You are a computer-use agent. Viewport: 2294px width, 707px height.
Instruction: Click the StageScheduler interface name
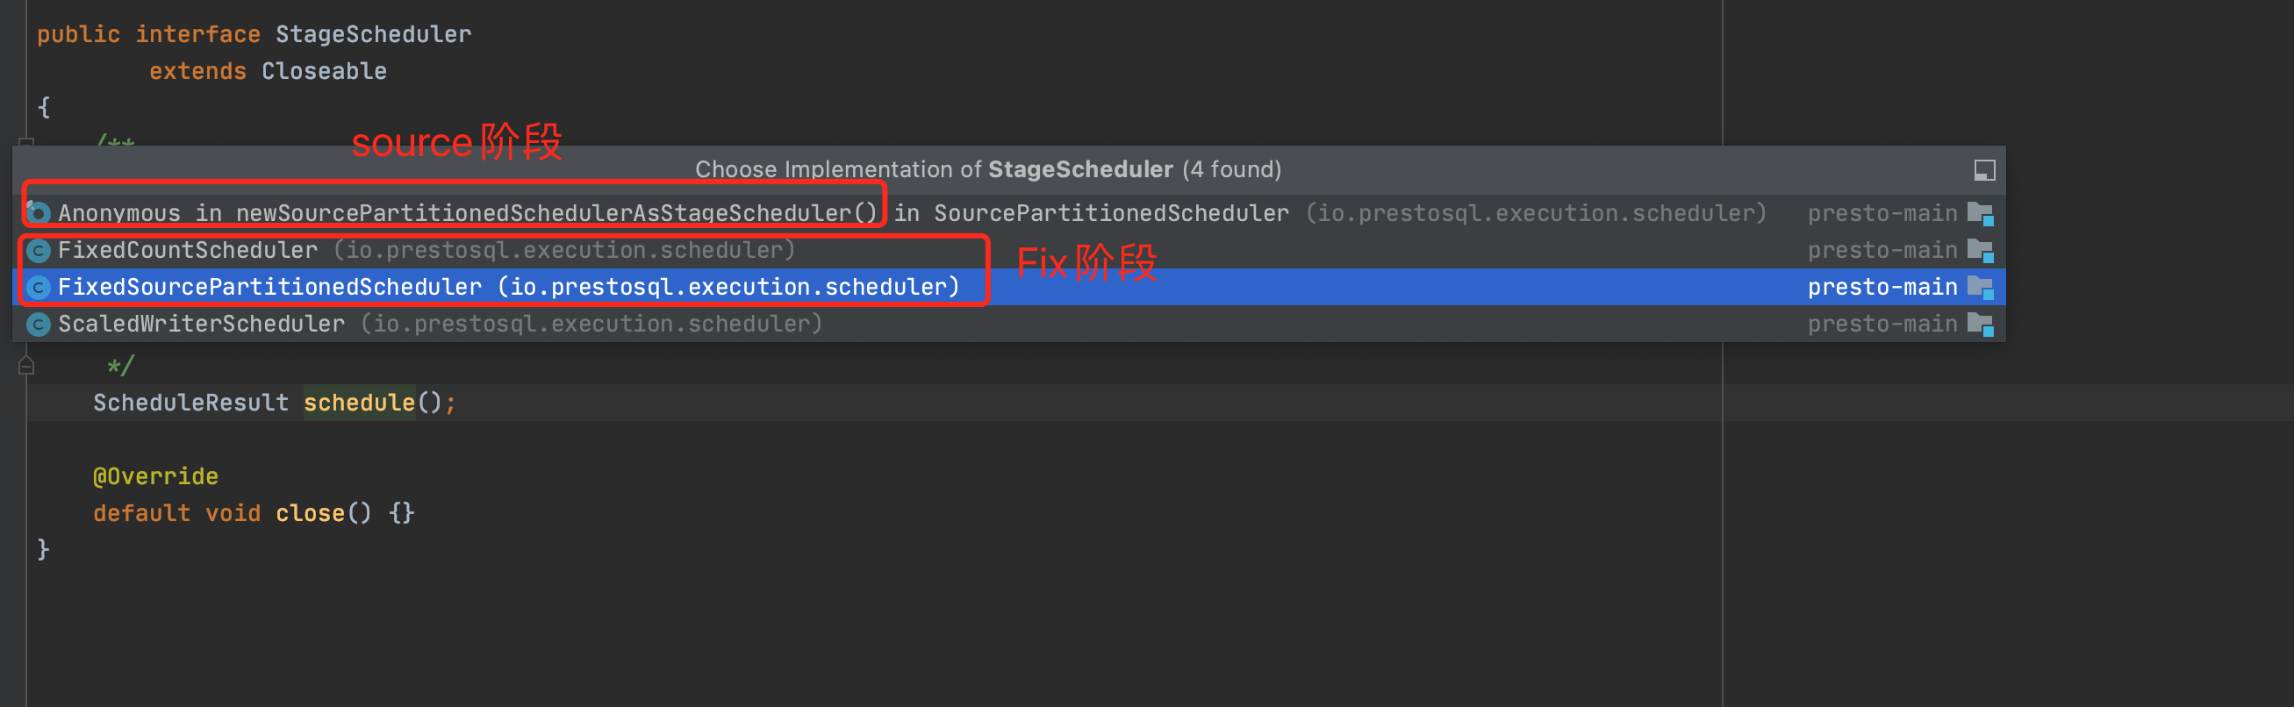[x=373, y=35]
